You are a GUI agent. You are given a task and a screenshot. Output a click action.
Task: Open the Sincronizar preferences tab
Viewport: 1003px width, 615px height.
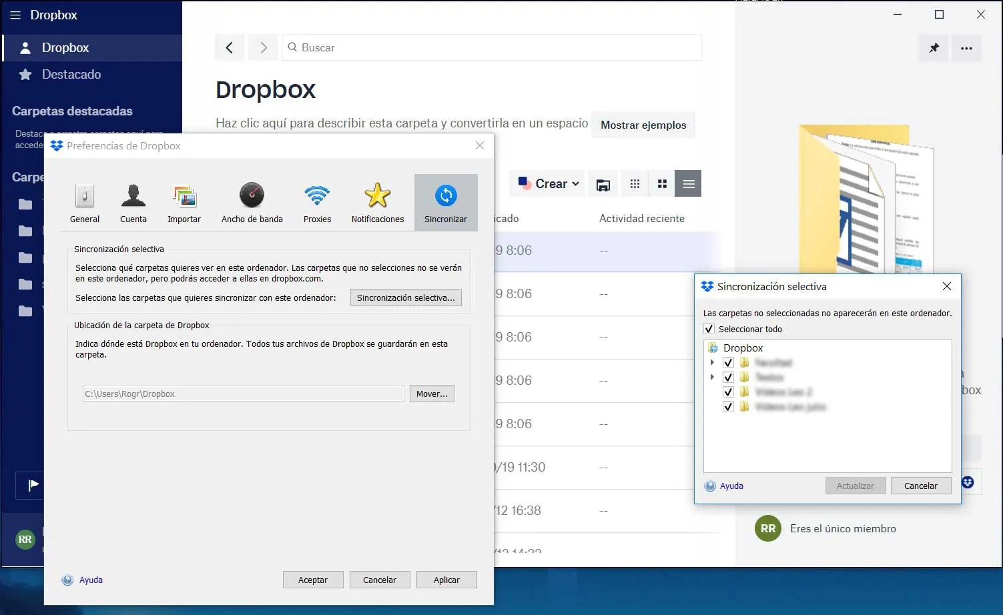(x=446, y=203)
